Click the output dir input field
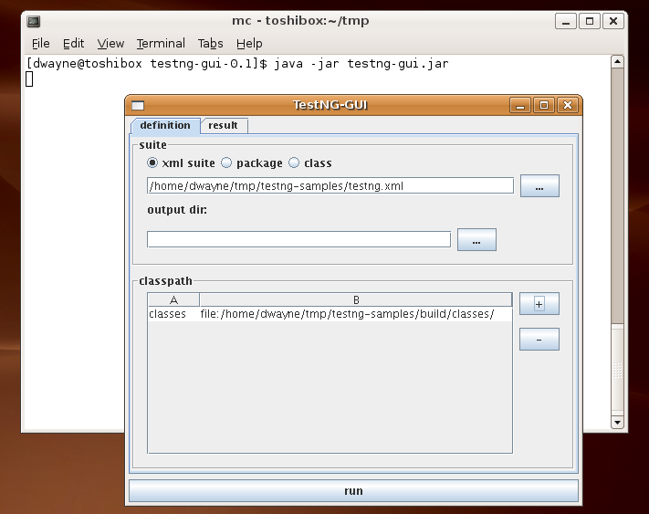649x514 pixels. [298, 239]
